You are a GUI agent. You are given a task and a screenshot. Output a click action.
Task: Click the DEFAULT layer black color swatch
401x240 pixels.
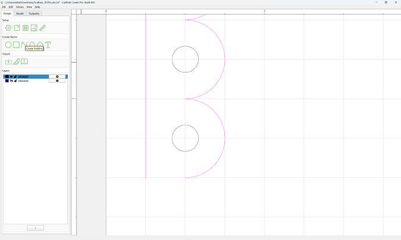tap(7, 77)
